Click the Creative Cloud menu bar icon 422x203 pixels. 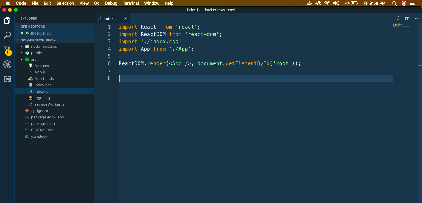pyautogui.click(x=318, y=3)
